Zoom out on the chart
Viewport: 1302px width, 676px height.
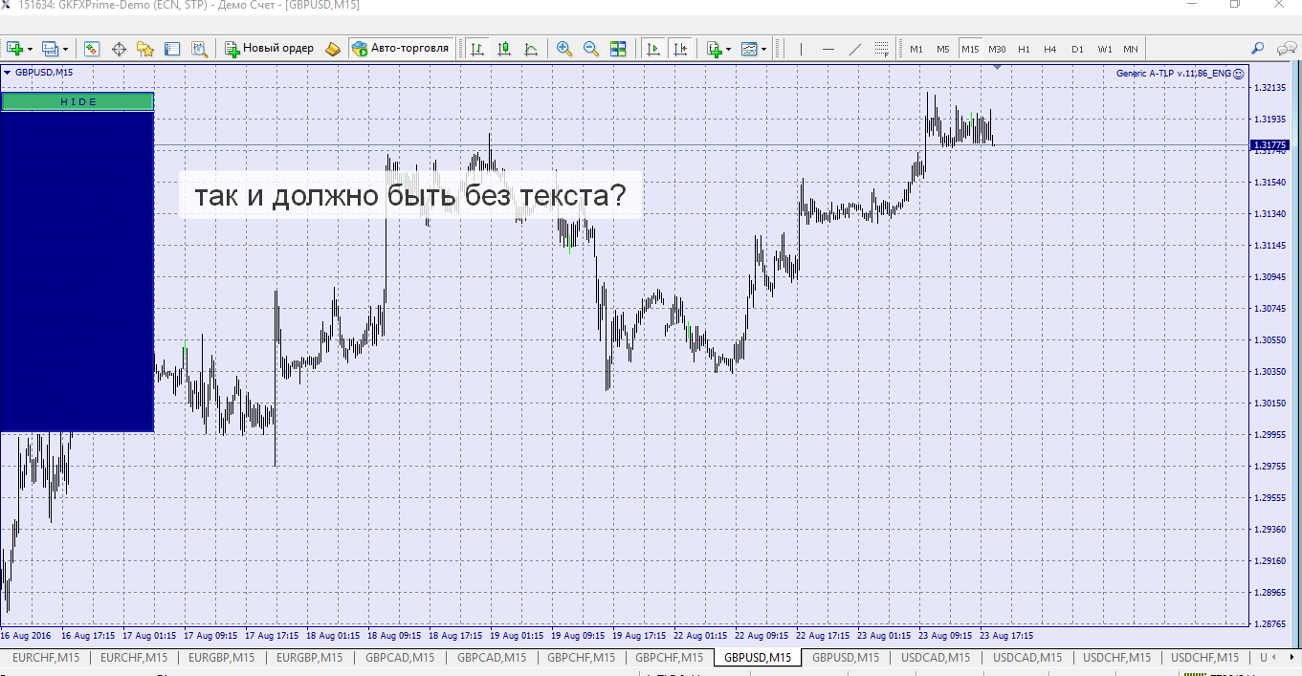click(x=591, y=48)
